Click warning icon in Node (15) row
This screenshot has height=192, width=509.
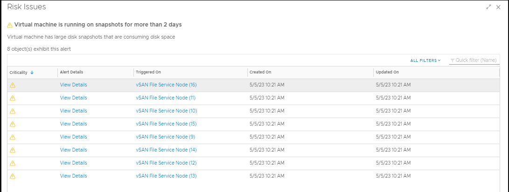(13, 124)
